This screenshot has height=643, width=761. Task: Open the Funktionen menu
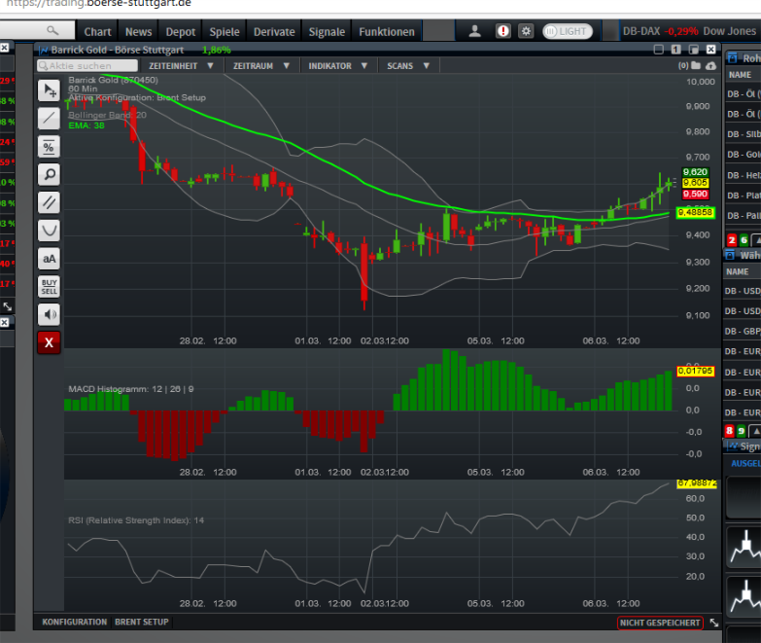point(387,31)
